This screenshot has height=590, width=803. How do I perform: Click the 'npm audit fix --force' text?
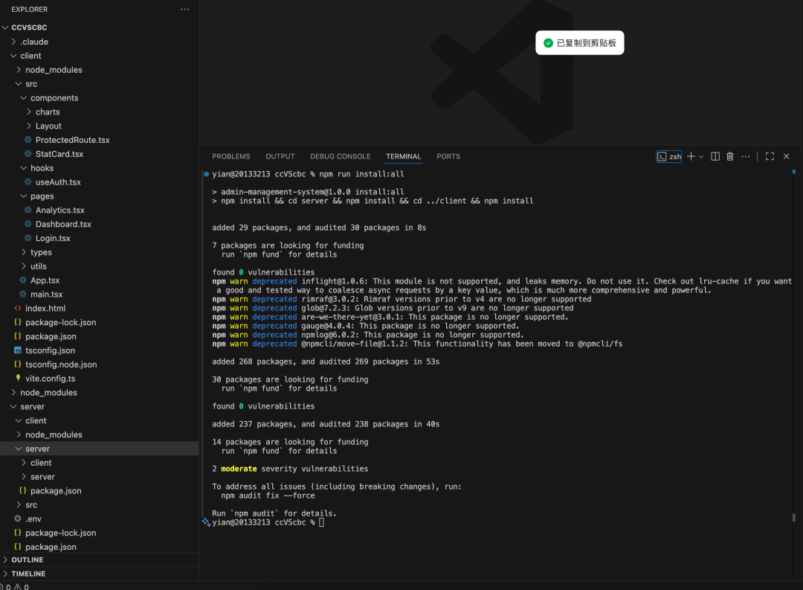[x=268, y=496]
